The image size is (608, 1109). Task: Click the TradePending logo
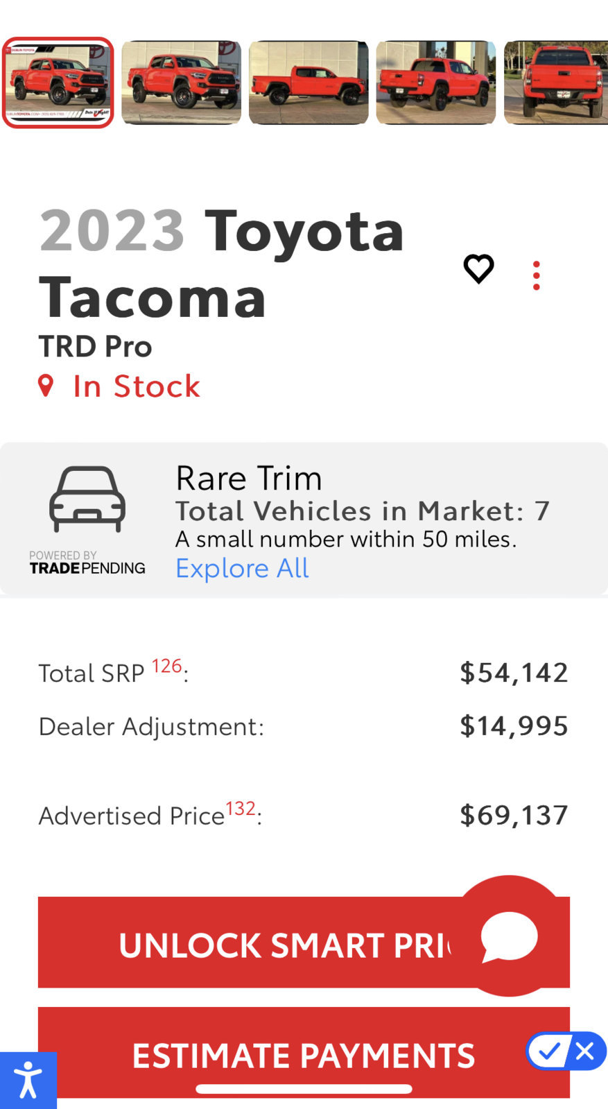coord(87,563)
